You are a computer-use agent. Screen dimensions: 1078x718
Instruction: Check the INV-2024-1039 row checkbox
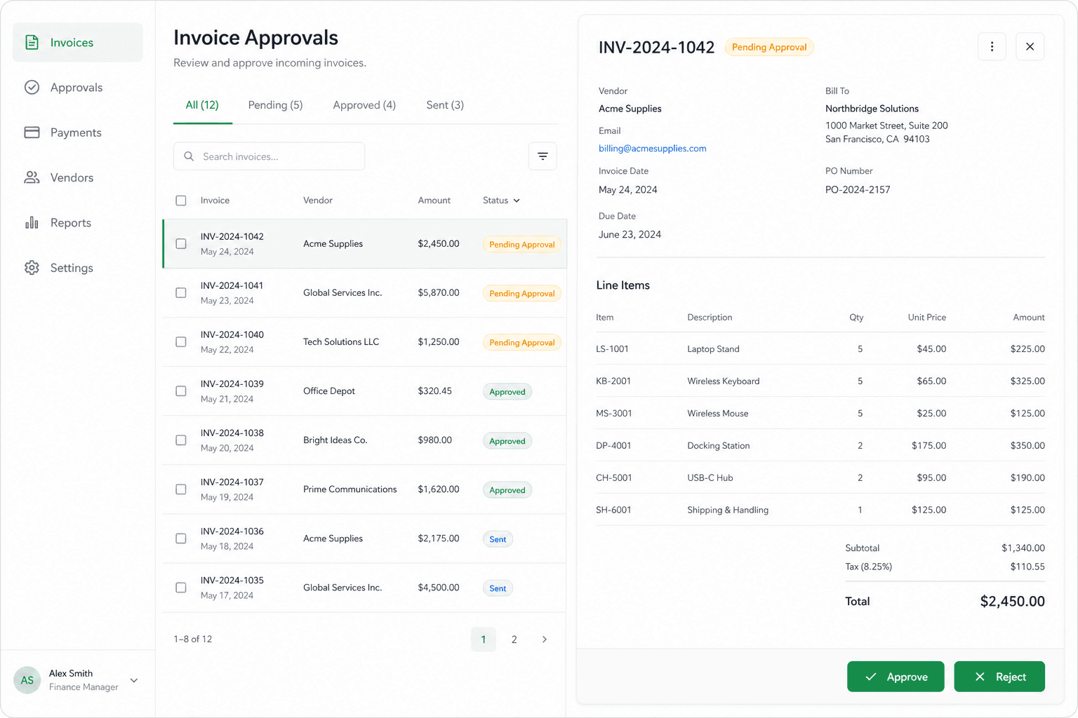[x=181, y=391]
